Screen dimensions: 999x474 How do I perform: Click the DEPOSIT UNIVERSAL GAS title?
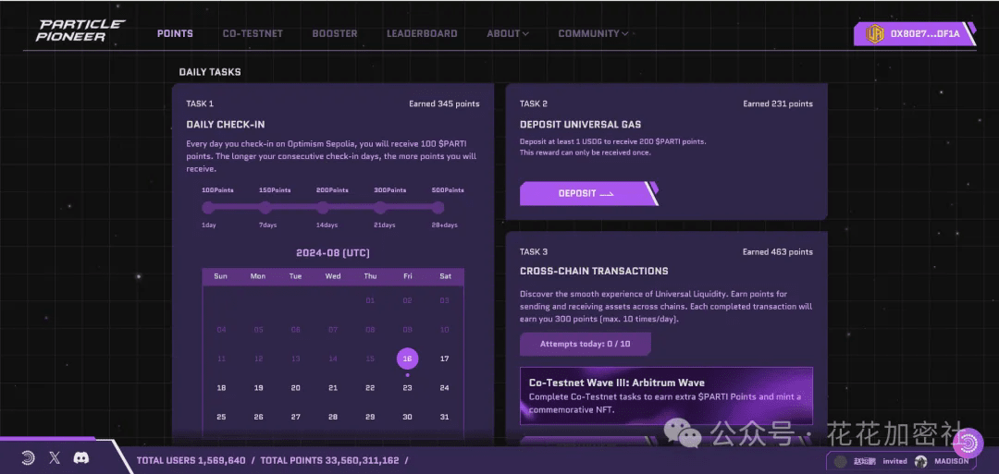[x=580, y=125]
